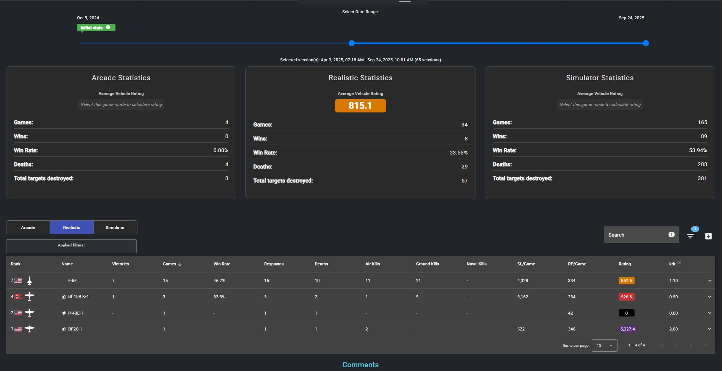Click the date slider start handle
722x371 pixels.
pos(352,43)
